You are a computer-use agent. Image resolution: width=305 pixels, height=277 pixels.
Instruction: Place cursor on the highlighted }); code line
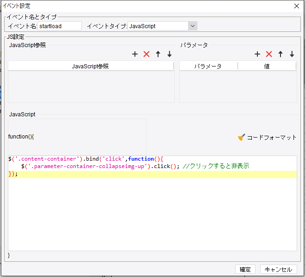[152, 174]
